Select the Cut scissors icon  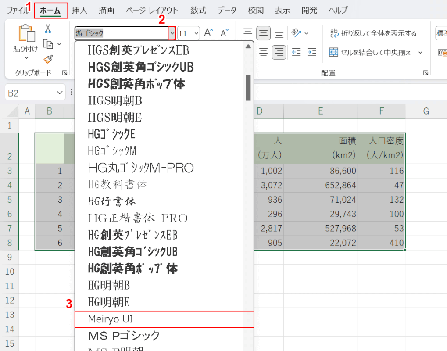pyautogui.click(x=48, y=28)
